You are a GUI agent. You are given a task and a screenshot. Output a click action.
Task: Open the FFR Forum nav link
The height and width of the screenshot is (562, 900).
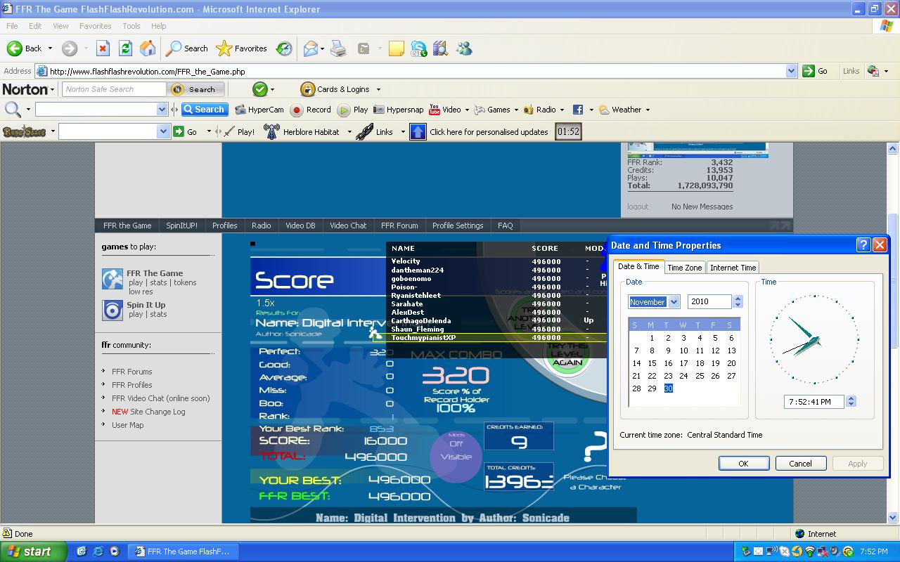click(399, 226)
